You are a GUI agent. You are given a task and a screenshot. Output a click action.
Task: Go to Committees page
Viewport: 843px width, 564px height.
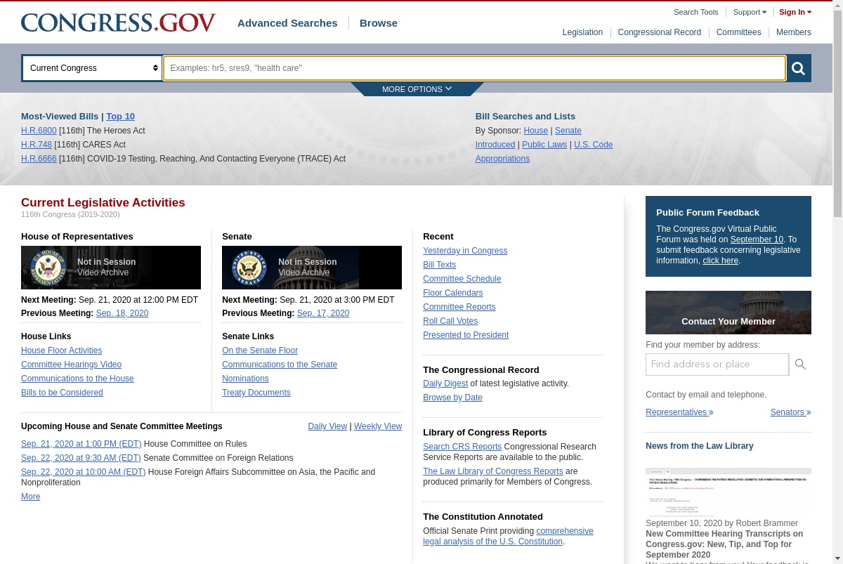738,32
